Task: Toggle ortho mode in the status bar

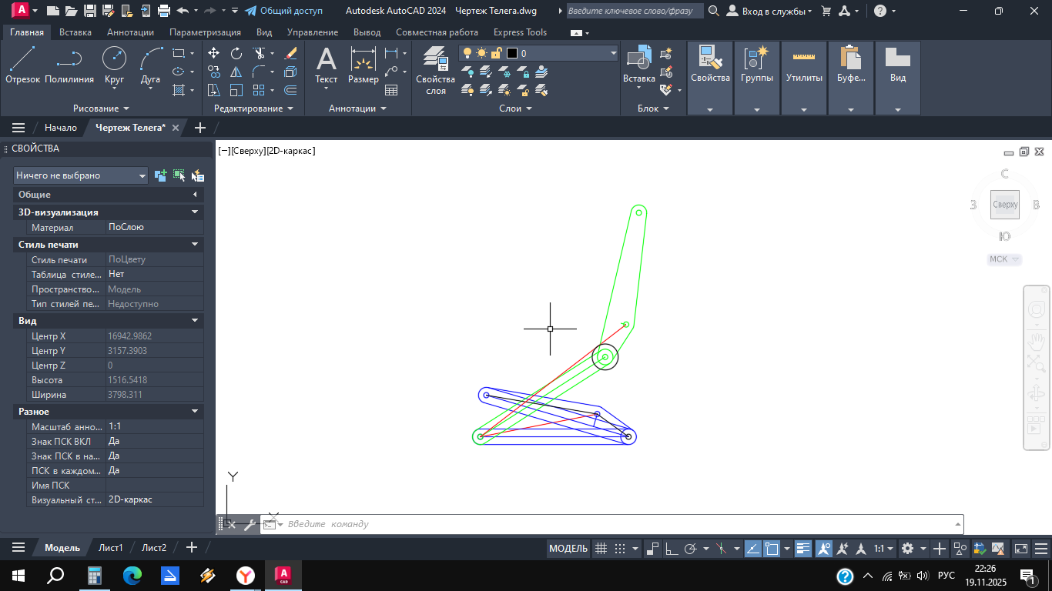Action: pos(672,549)
